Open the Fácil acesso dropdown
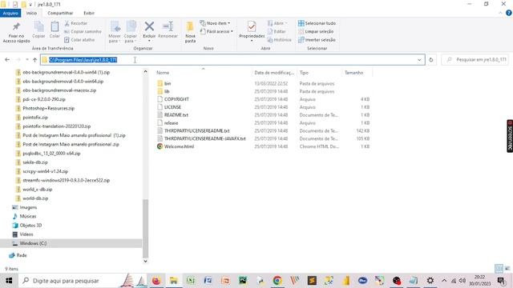 [x=216, y=32]
